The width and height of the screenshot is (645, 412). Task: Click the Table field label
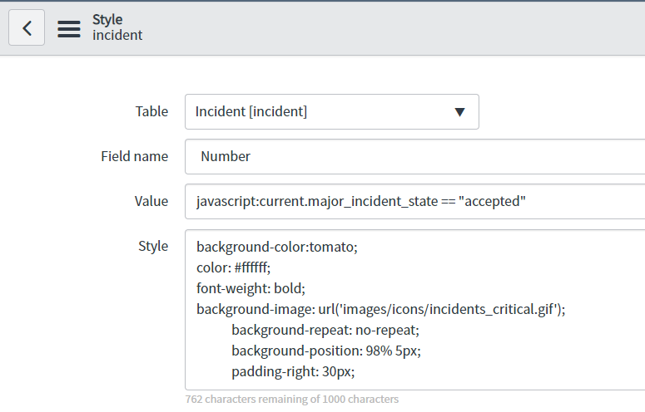(x=151, y=111)
